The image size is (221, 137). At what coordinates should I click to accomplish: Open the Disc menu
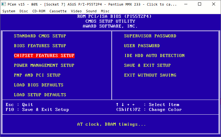[24, 11]
